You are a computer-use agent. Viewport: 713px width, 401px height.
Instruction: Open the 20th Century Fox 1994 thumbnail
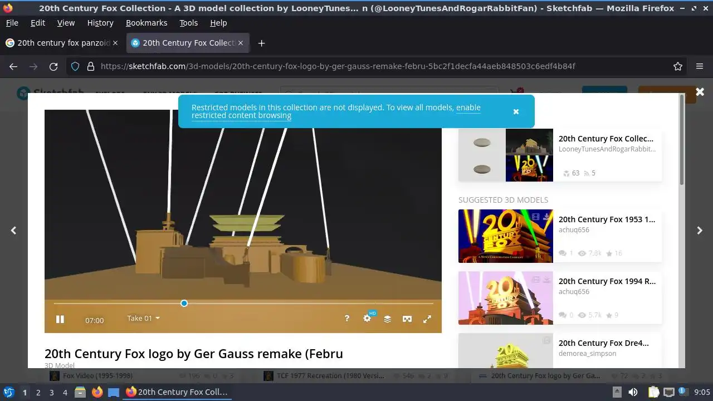[x=505, y=298]
